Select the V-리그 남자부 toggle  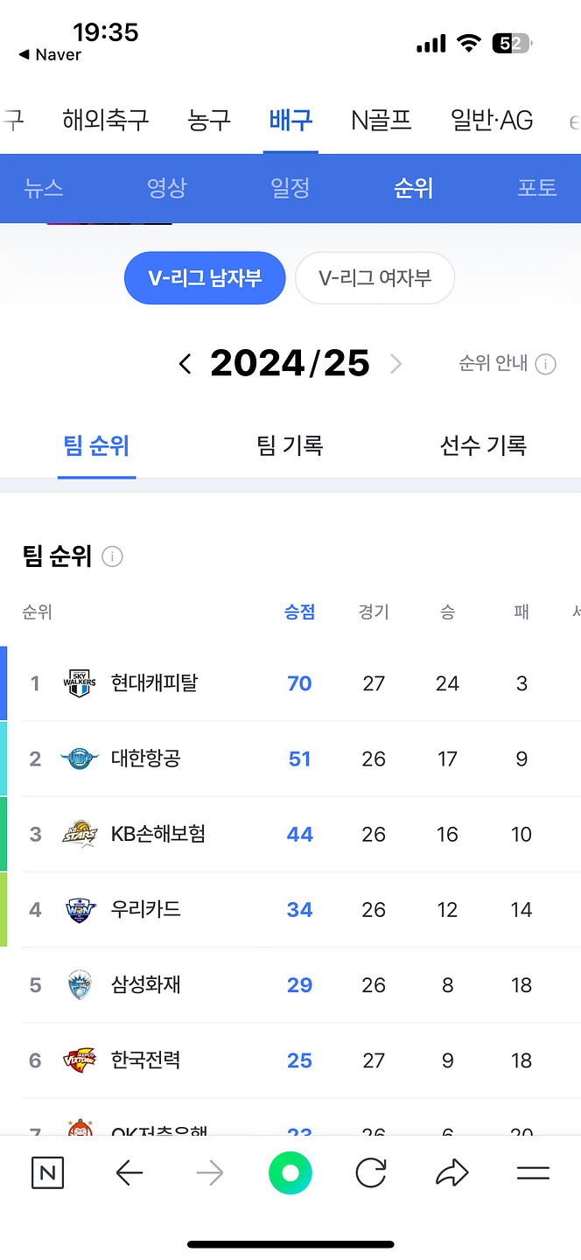(205, 278)
